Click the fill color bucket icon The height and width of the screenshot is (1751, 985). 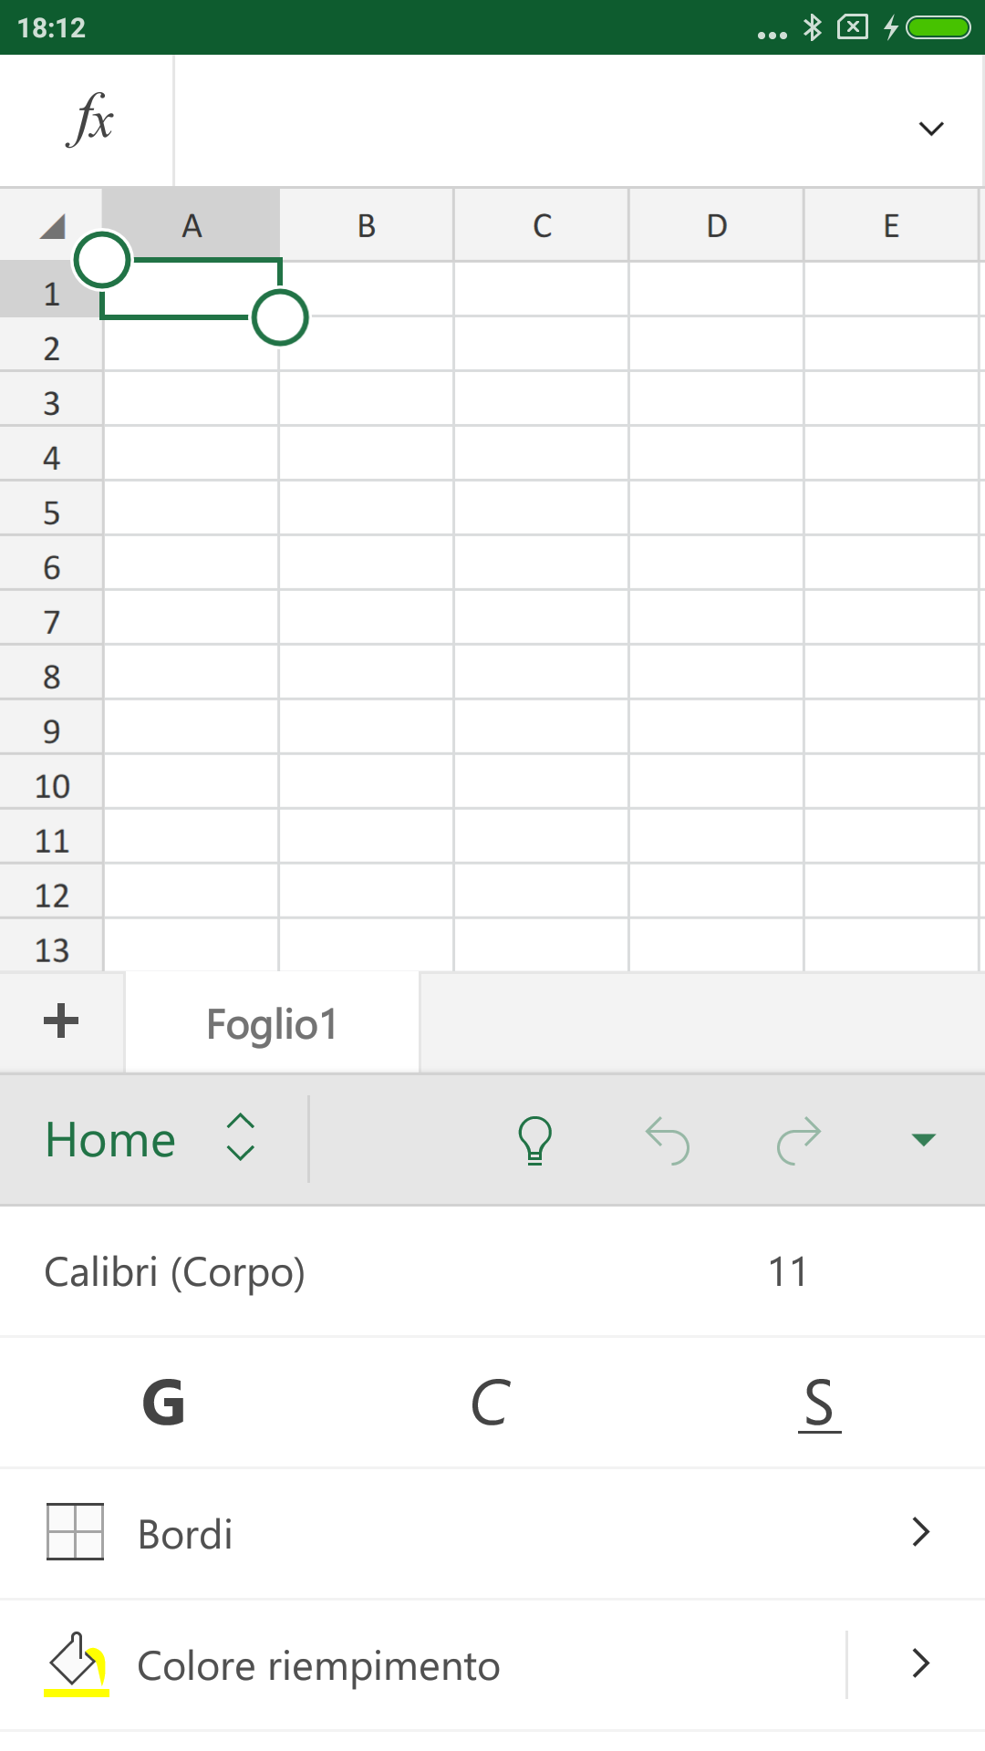tap(77, 1663)
